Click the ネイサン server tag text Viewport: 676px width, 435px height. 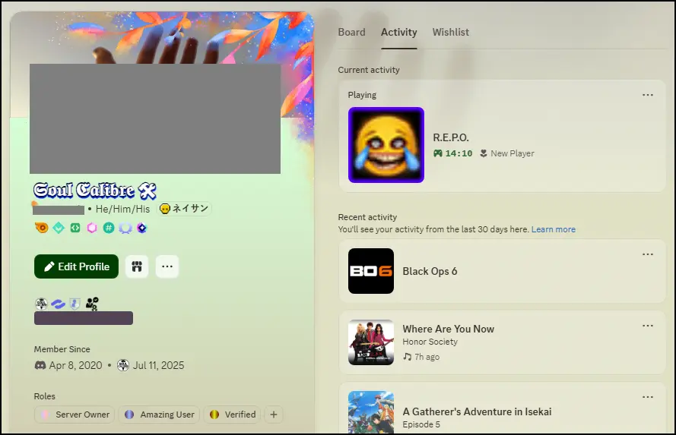pyautogui.click(x=190, y=209)
